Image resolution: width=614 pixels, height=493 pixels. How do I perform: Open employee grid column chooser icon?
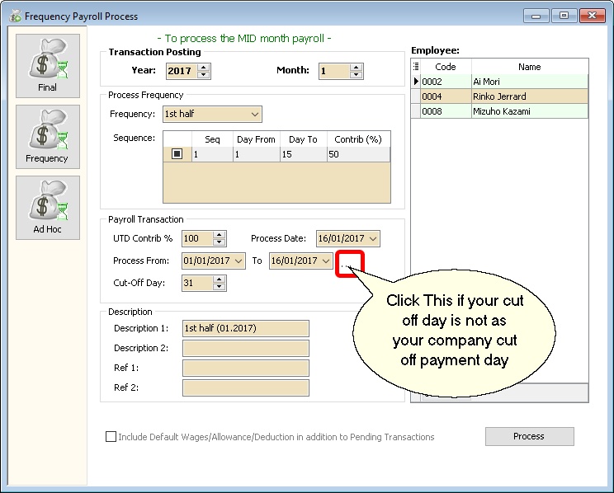click(416, 67)
